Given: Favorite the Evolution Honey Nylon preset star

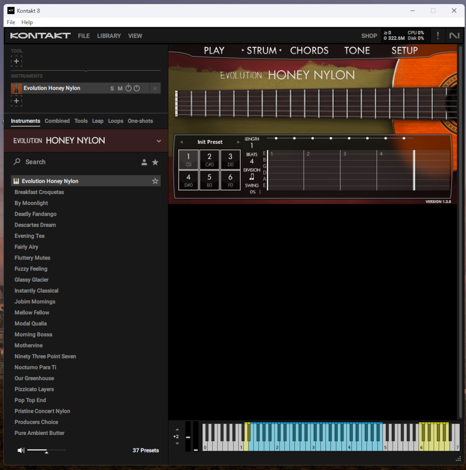Looking at the screenshot, I should coord(155,181).
